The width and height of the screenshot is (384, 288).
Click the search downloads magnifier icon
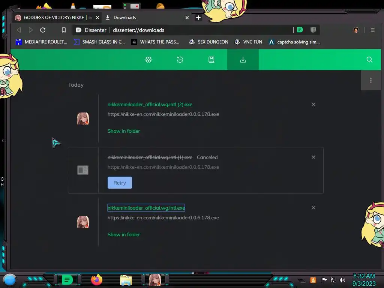click(369, 60)
